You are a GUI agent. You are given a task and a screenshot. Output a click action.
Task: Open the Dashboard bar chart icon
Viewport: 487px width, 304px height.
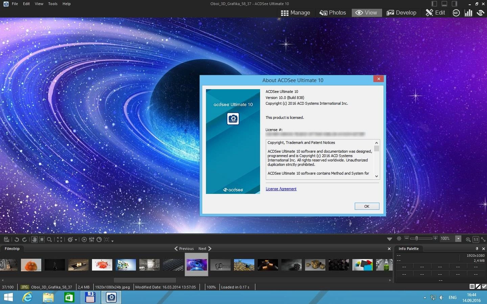pos(468,13)
